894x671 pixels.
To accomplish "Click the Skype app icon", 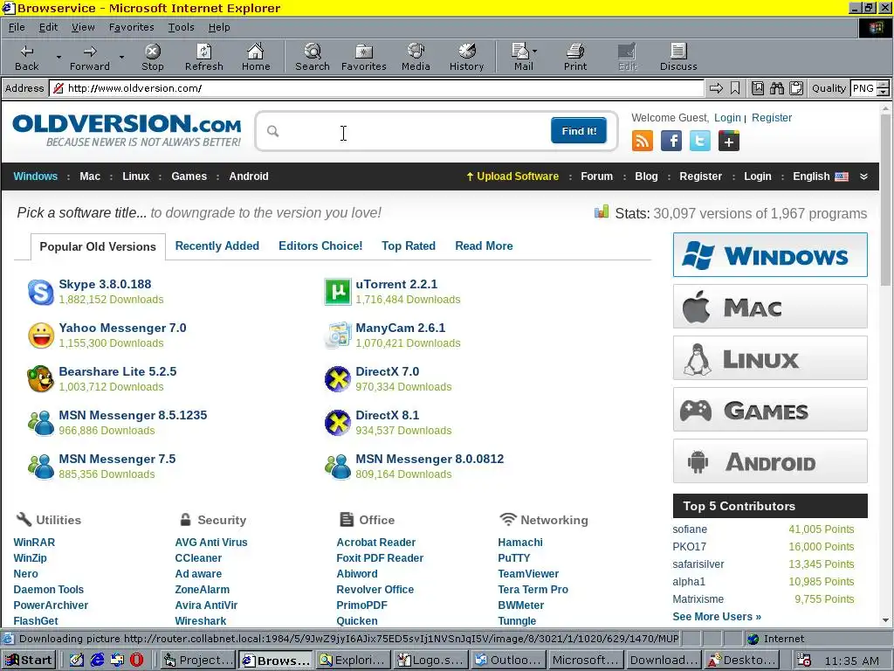I will (41, 292).
